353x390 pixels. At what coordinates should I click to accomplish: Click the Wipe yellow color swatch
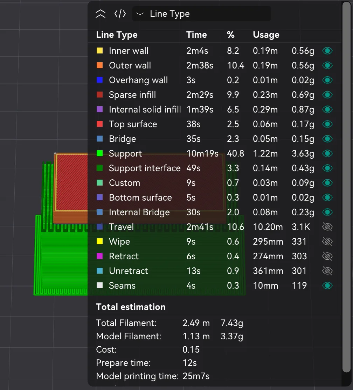(100, 241)
